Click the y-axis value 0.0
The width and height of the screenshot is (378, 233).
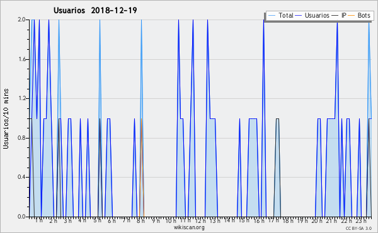21,217
